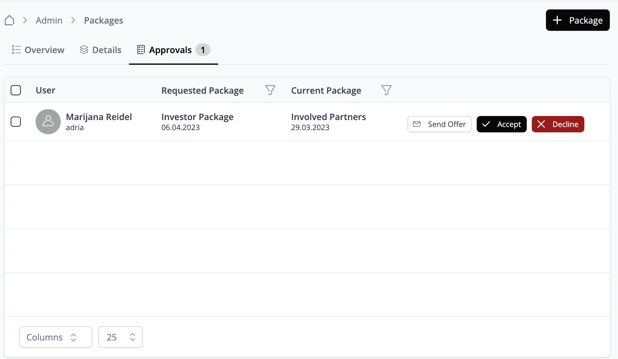Click the Decline button label
Image resolution: width=618 pixels, height=359 pixels.
(x=565, y=124)
